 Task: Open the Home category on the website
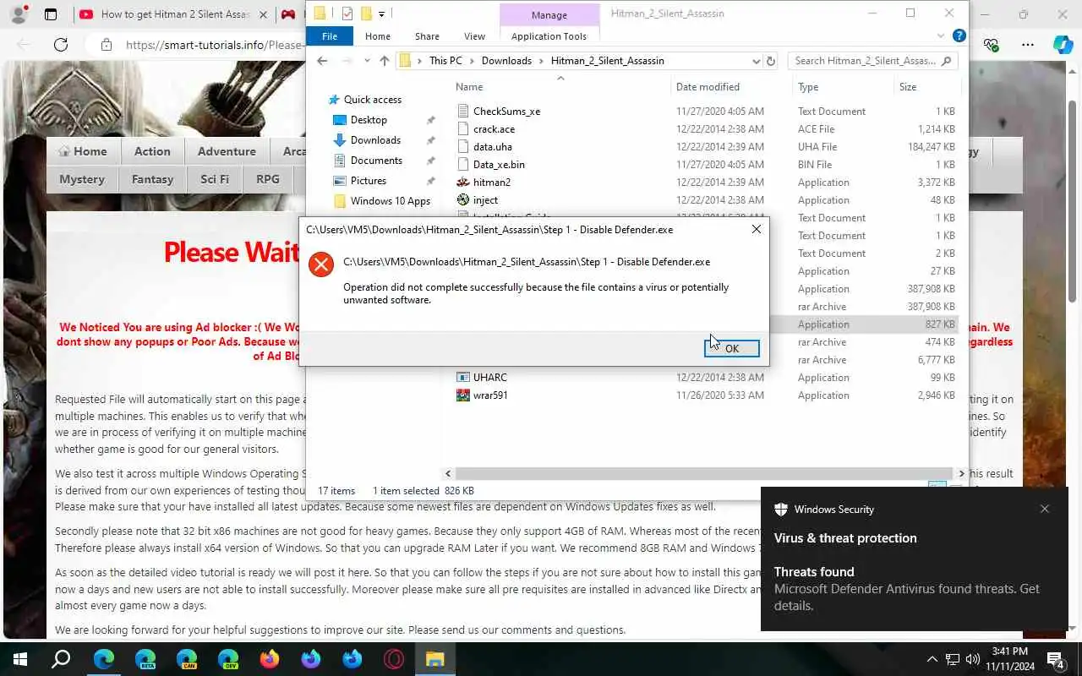[82, 151]
